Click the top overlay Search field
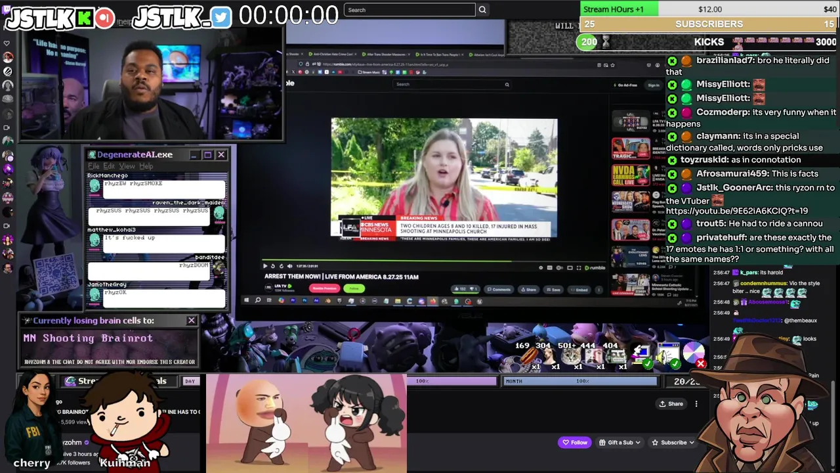The image size is (840, 473). 409,10
